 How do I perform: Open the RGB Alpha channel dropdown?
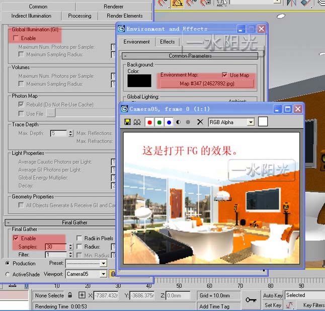pyautogui.click(x=251, y=122)
